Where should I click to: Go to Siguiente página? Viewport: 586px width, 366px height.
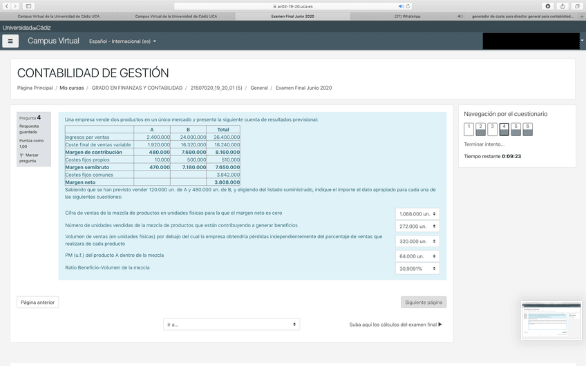point(424,302)
